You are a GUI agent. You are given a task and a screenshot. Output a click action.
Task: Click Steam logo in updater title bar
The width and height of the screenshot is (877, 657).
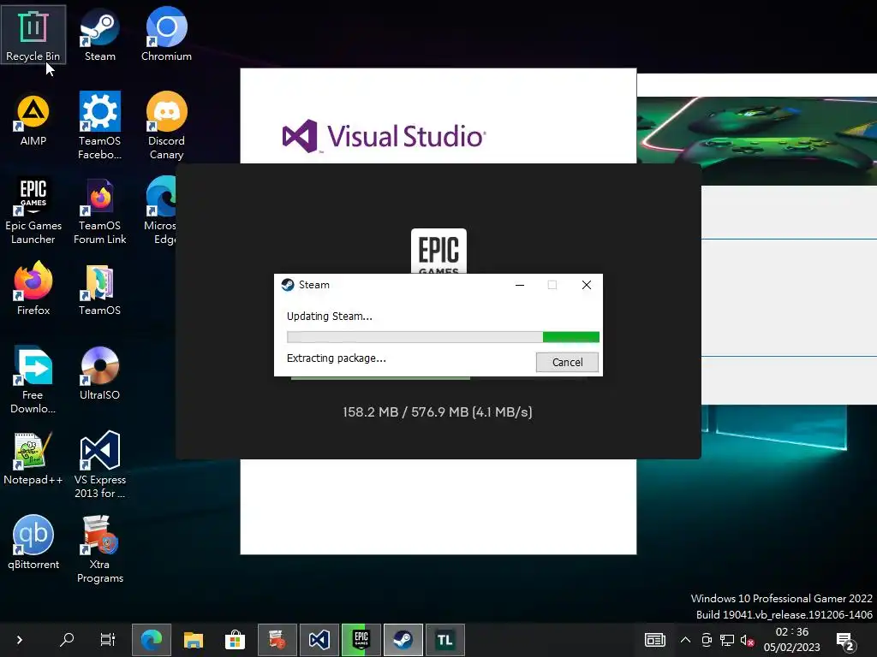click(288, 285)
